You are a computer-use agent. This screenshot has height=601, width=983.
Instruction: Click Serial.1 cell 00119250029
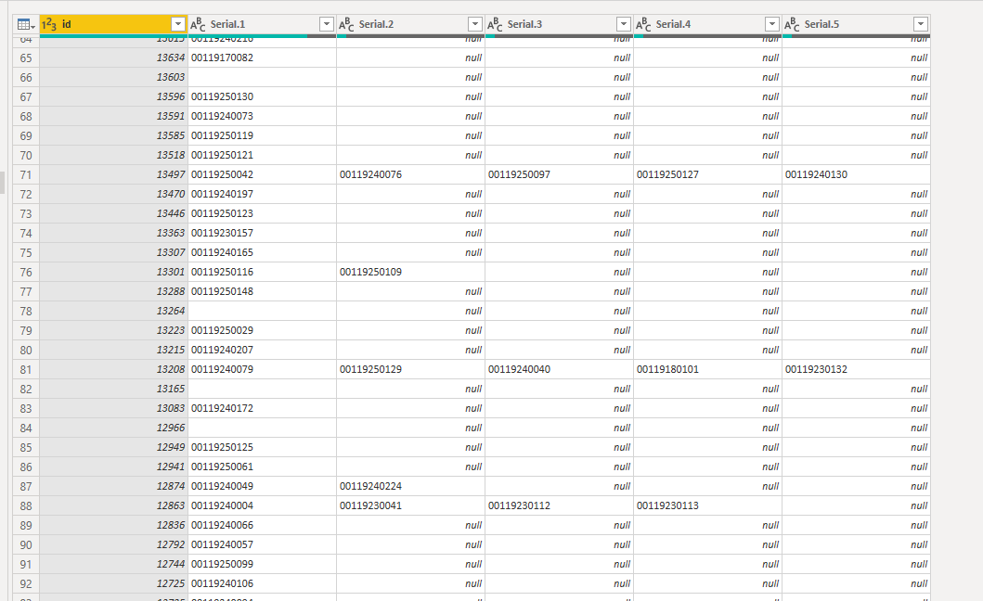[x=262, y=330]
